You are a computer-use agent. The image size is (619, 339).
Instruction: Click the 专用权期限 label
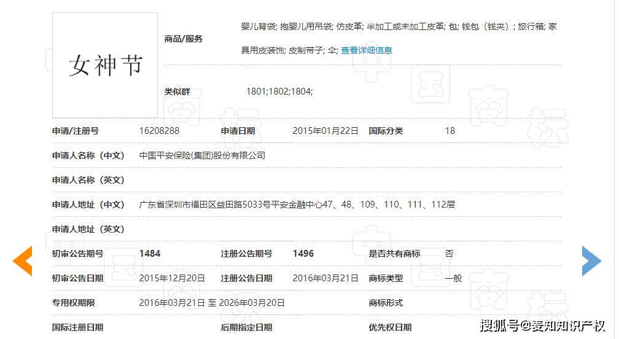(x=74, y=303)
